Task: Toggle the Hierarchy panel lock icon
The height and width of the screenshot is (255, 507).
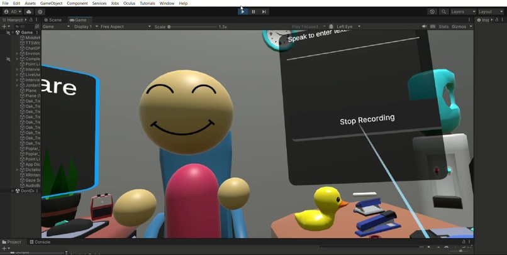Action: [31, 20]
